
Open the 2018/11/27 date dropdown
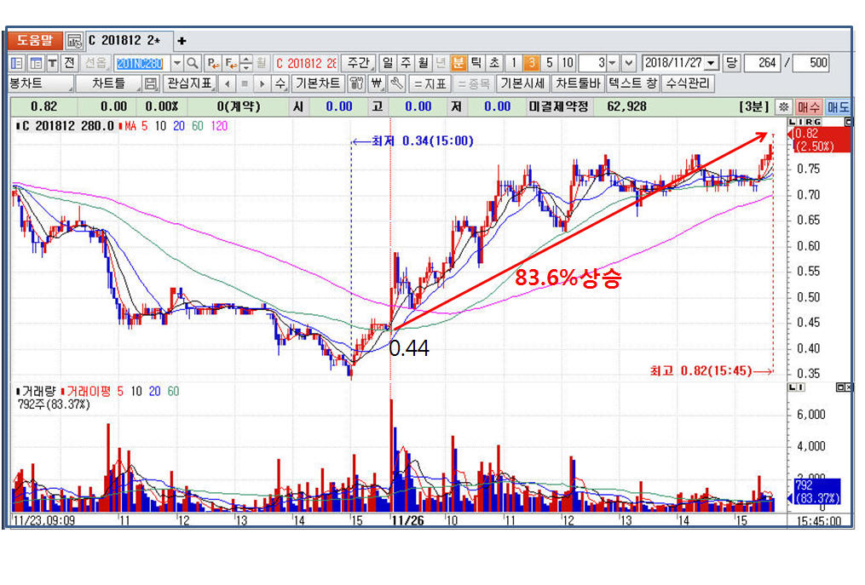[712, 63]
